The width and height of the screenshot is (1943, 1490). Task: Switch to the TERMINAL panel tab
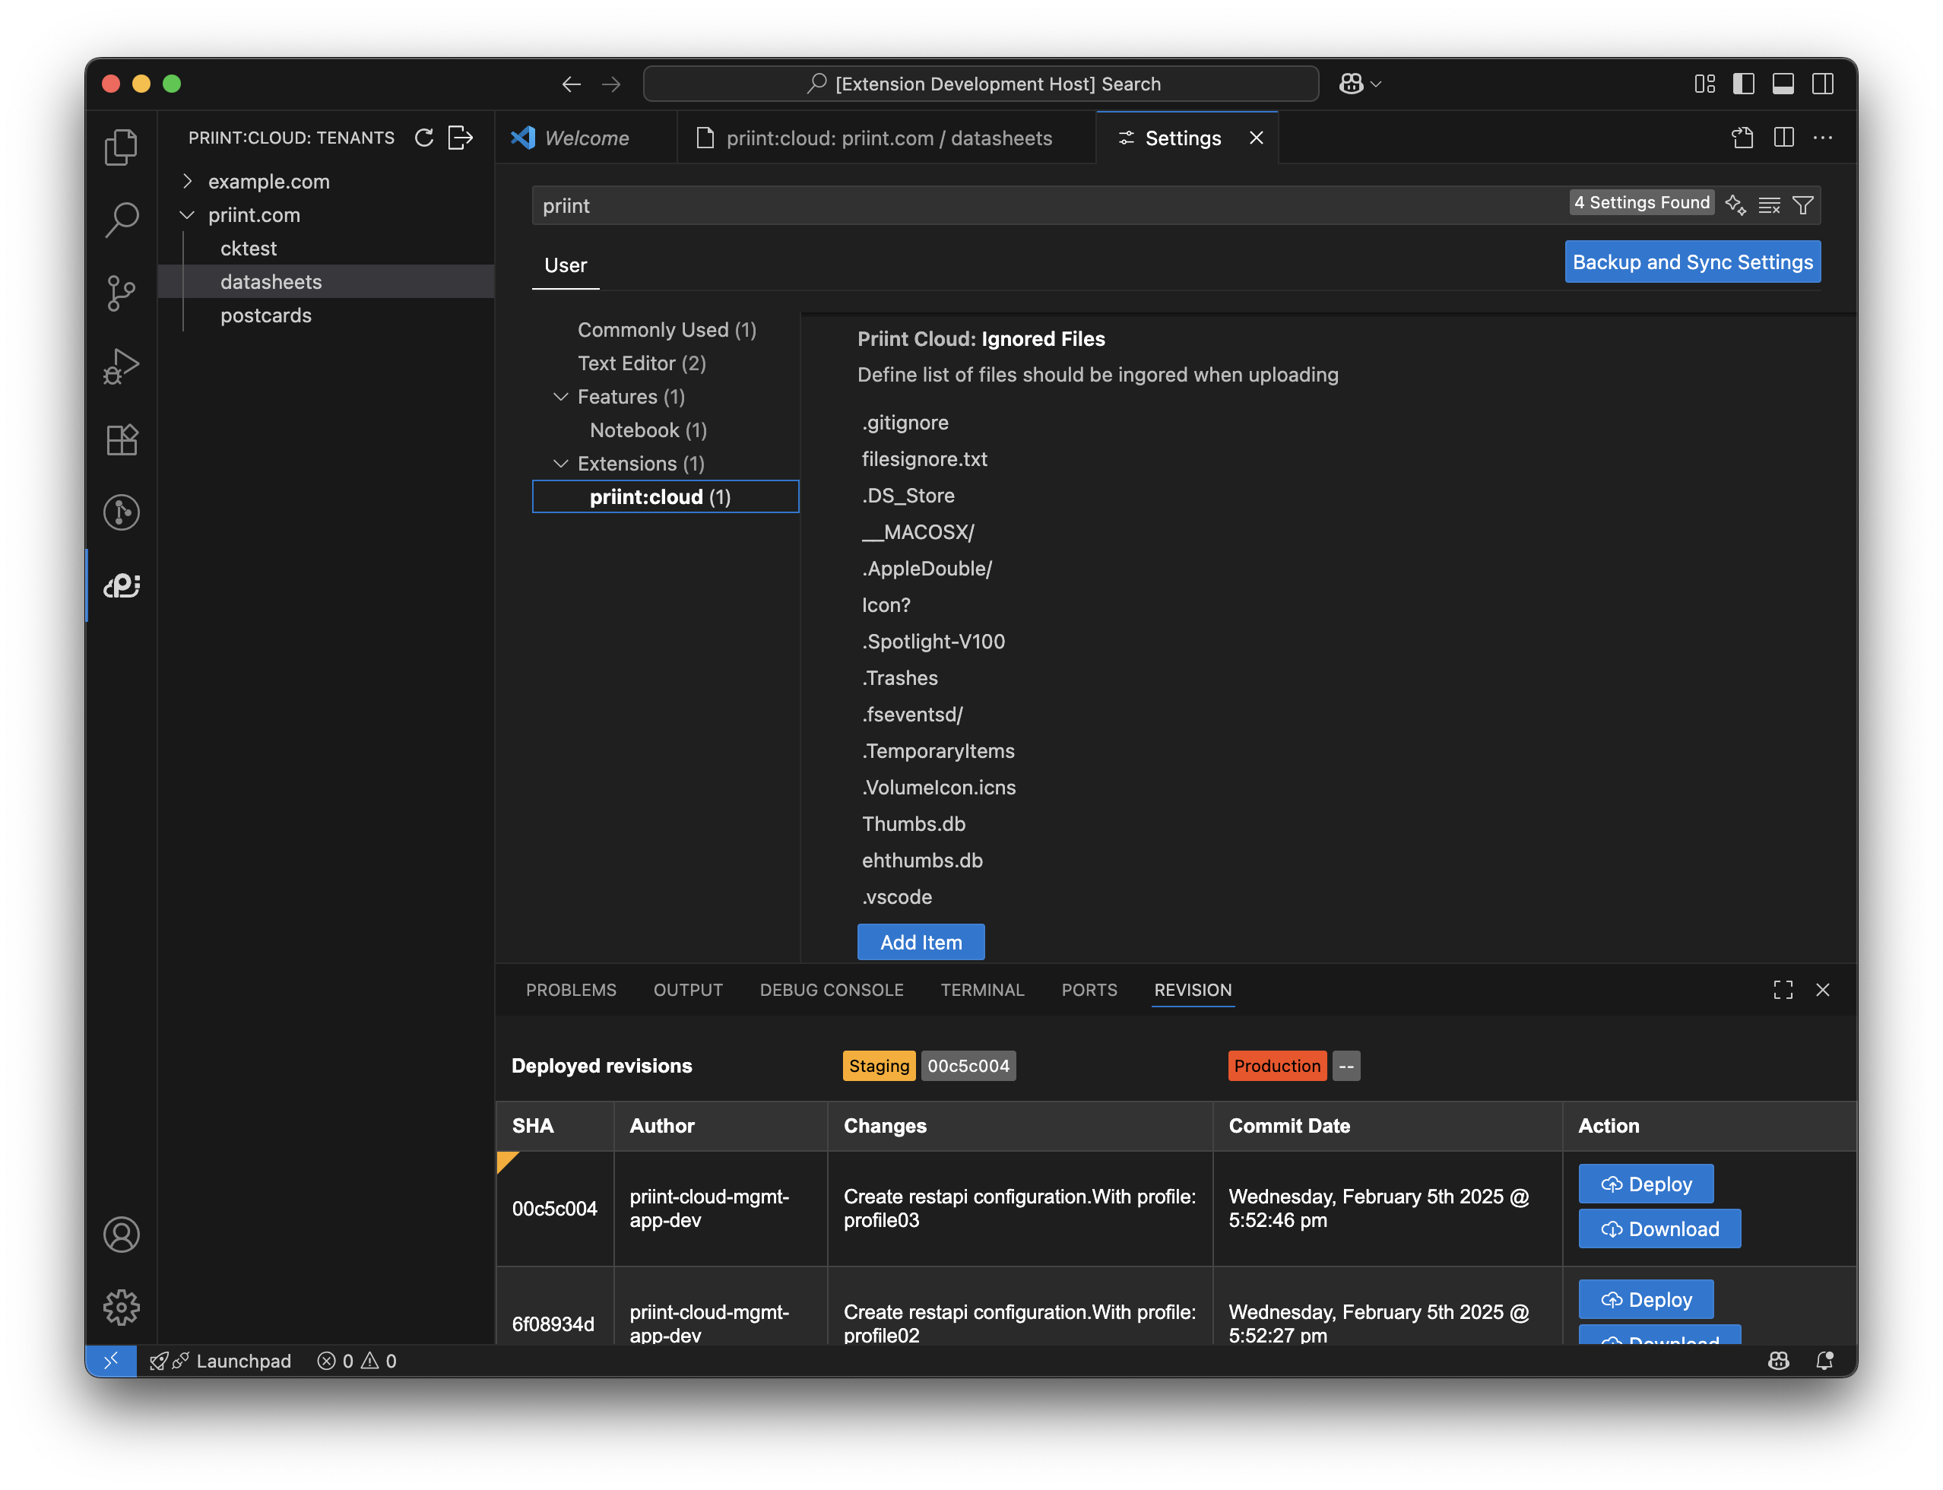coord(981,990)
